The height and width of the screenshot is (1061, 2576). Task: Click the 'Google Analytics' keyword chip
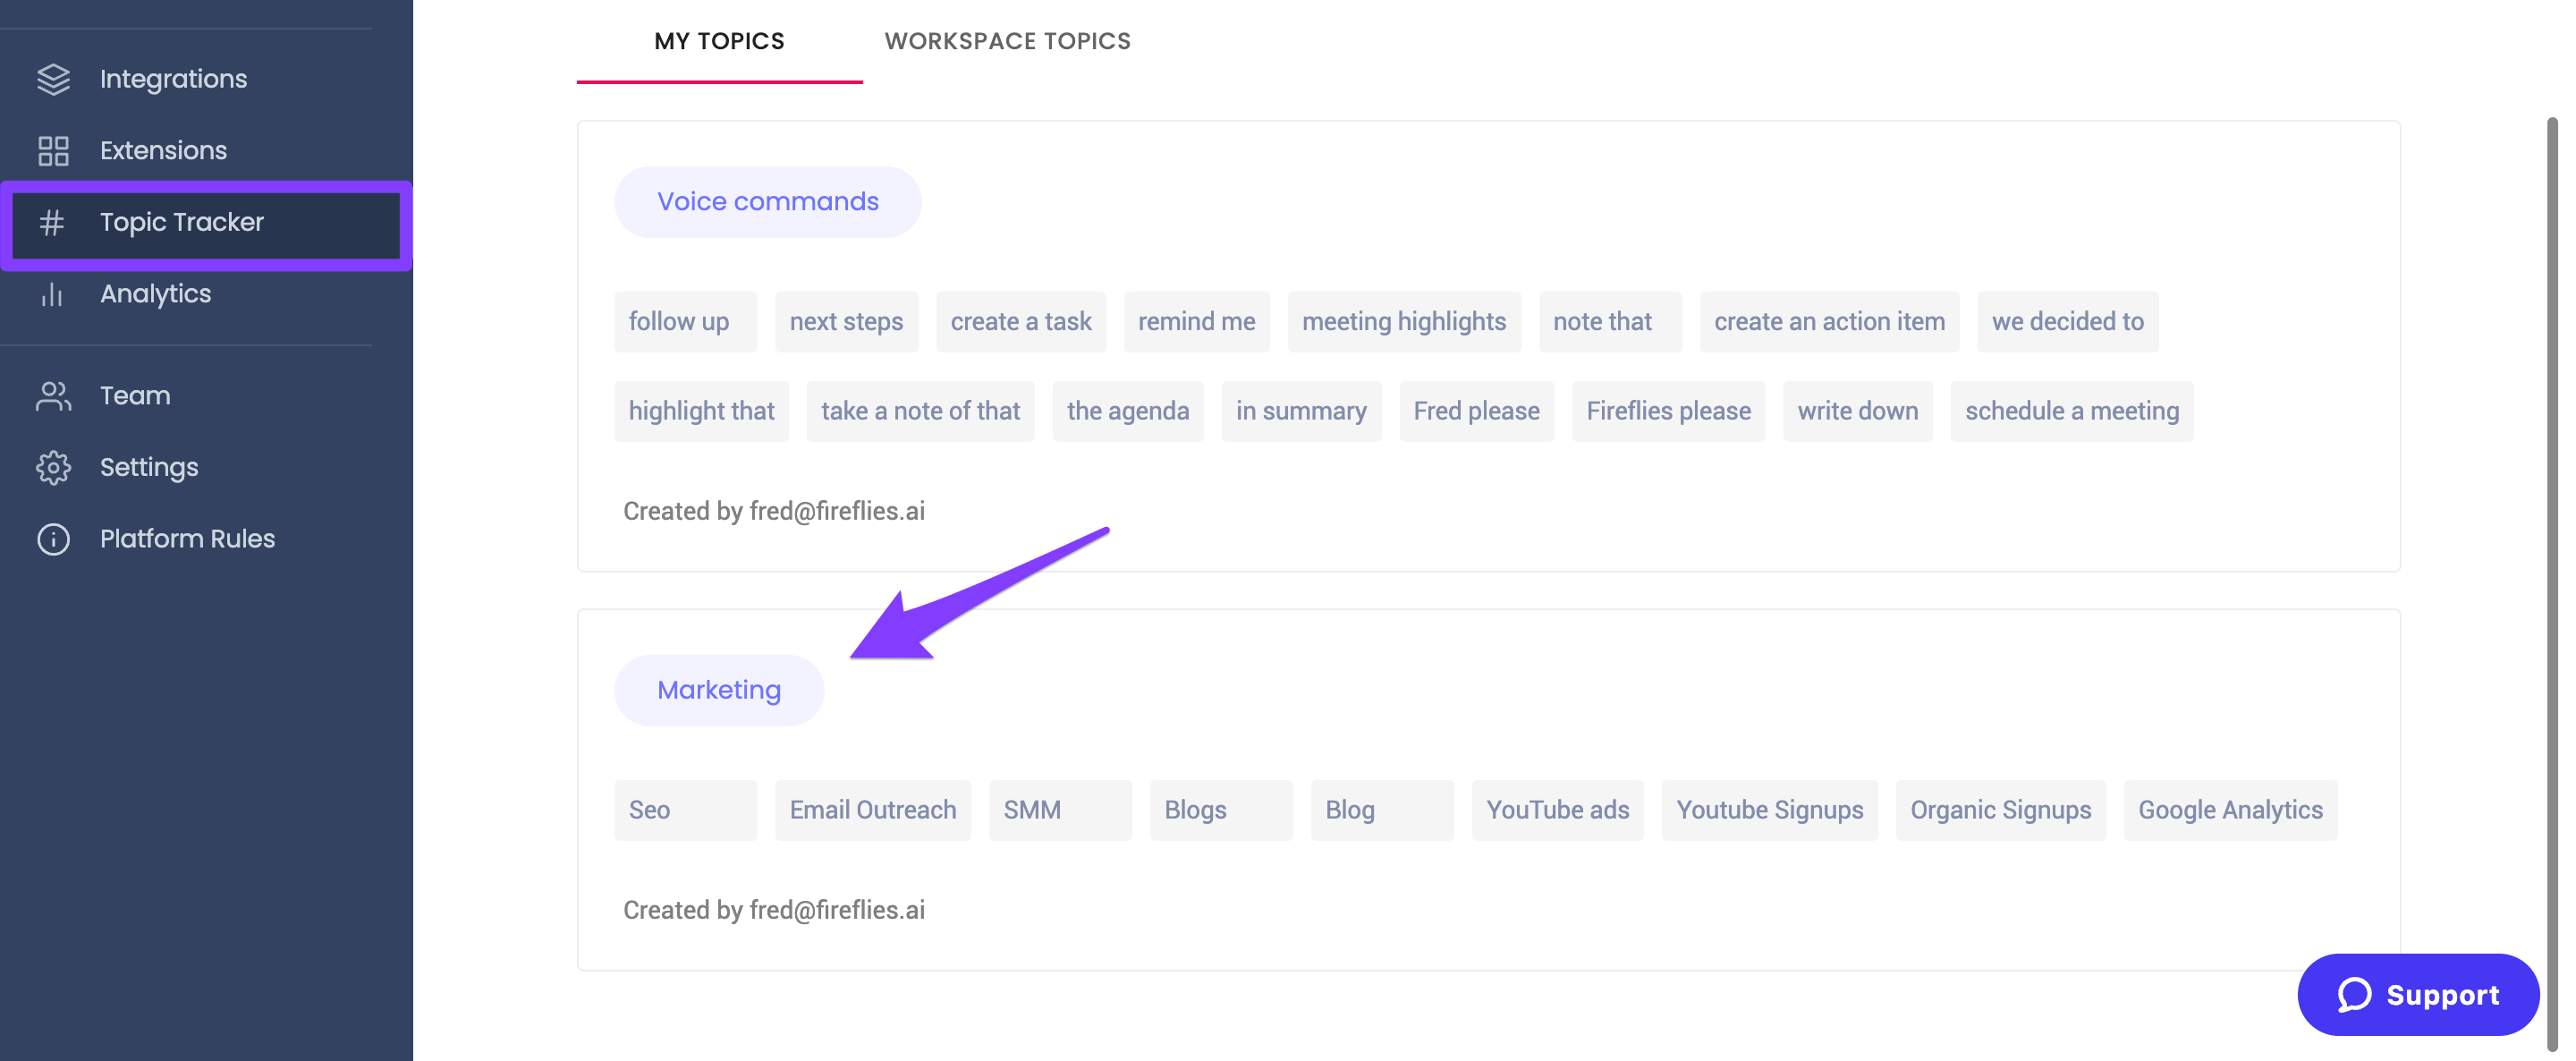pyautogui.click(x=2230, y=810)
